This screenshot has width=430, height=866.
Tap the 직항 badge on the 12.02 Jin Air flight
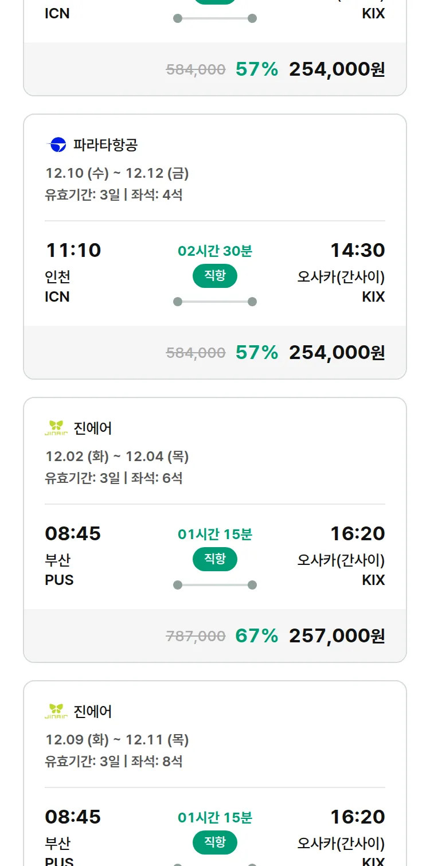click(215, 559)
